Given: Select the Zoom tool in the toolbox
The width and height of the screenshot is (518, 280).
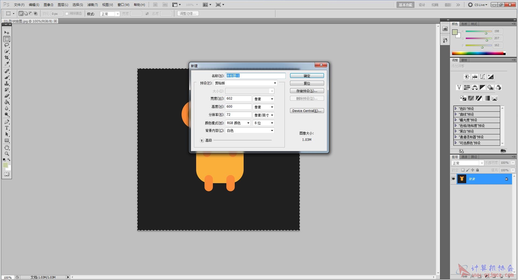Looking at the screenshot, I should coord(7,154).
